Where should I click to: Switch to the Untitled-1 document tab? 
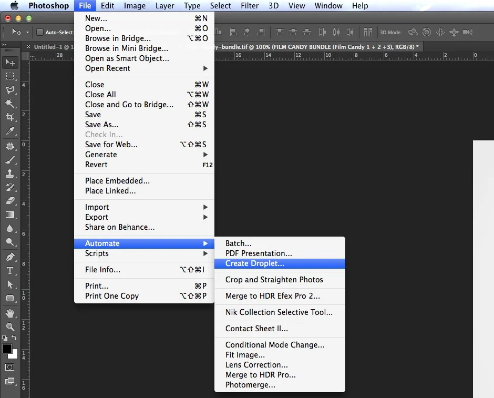coord(54,47)
